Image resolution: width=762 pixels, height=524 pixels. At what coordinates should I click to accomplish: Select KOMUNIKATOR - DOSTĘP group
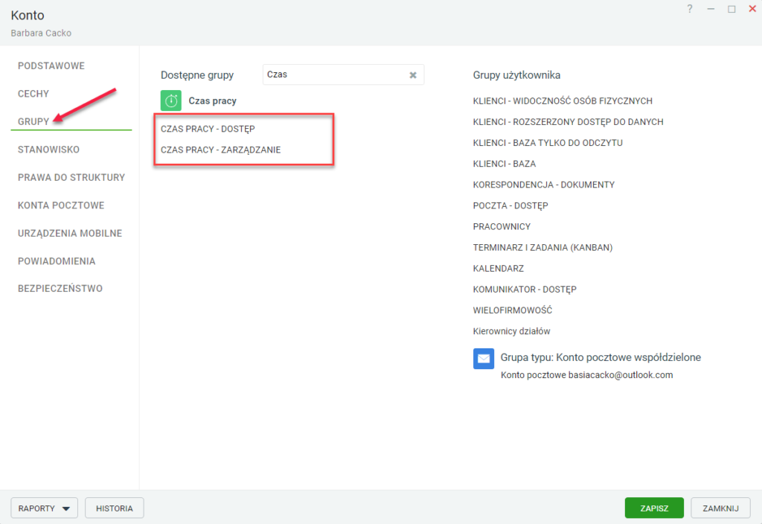coord(525,290)
